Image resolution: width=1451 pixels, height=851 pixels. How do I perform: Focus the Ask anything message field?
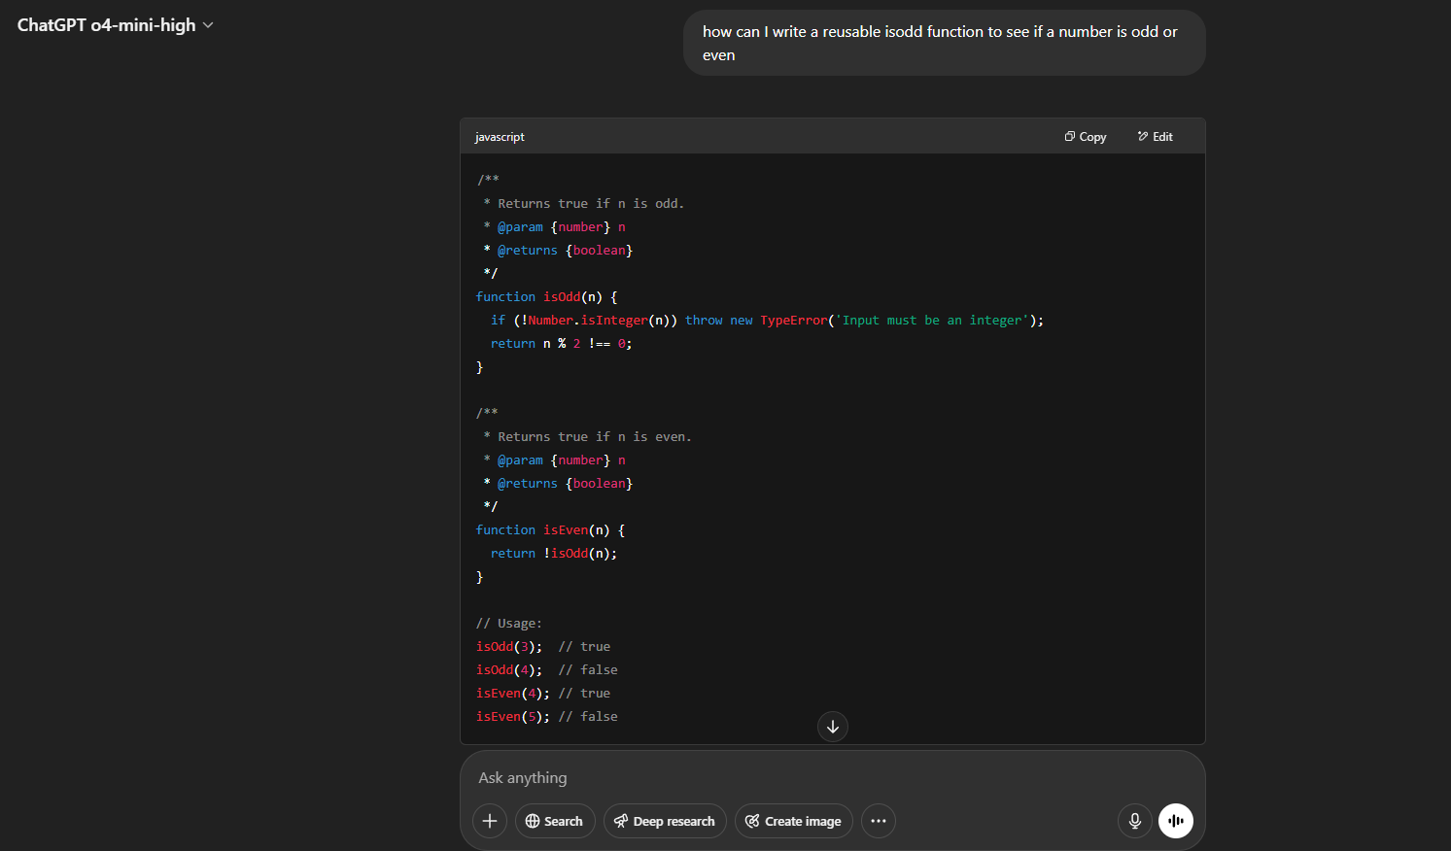[832, 778]
